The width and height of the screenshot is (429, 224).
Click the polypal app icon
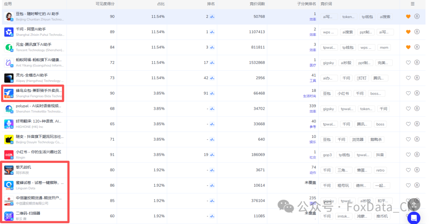(x=9, y=108)
